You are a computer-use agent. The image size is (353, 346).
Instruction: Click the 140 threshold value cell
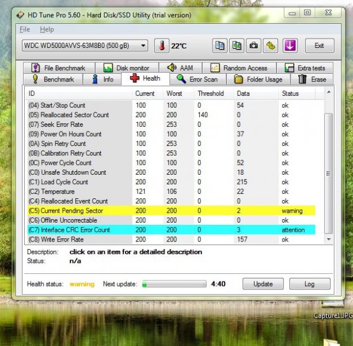203,115
